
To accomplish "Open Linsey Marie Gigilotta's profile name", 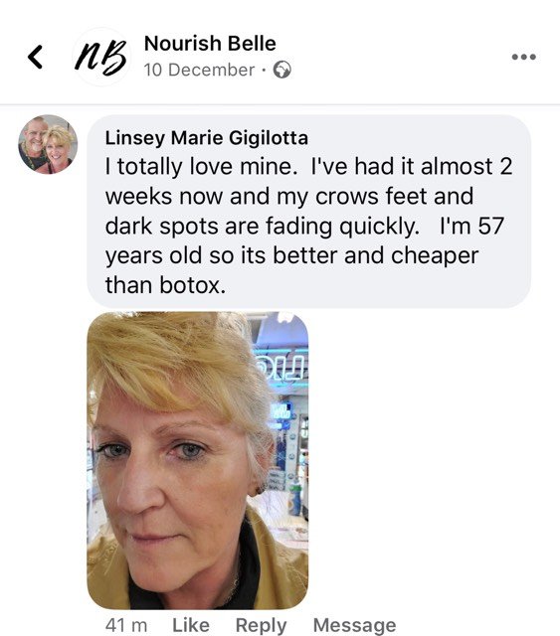I will point(207,138).
